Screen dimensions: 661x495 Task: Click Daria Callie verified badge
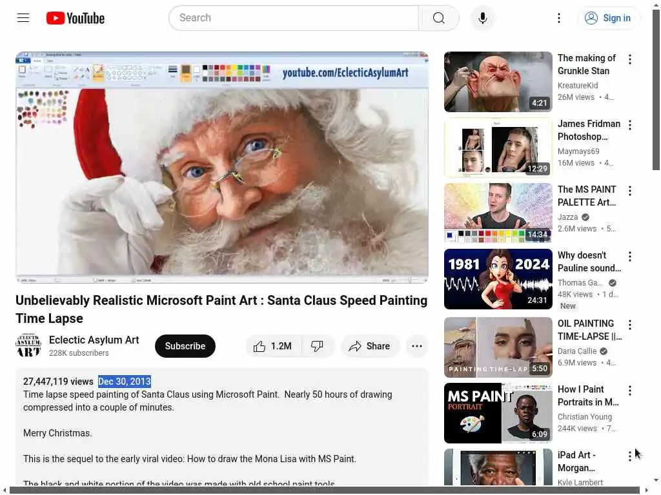[x=604, y=351]
